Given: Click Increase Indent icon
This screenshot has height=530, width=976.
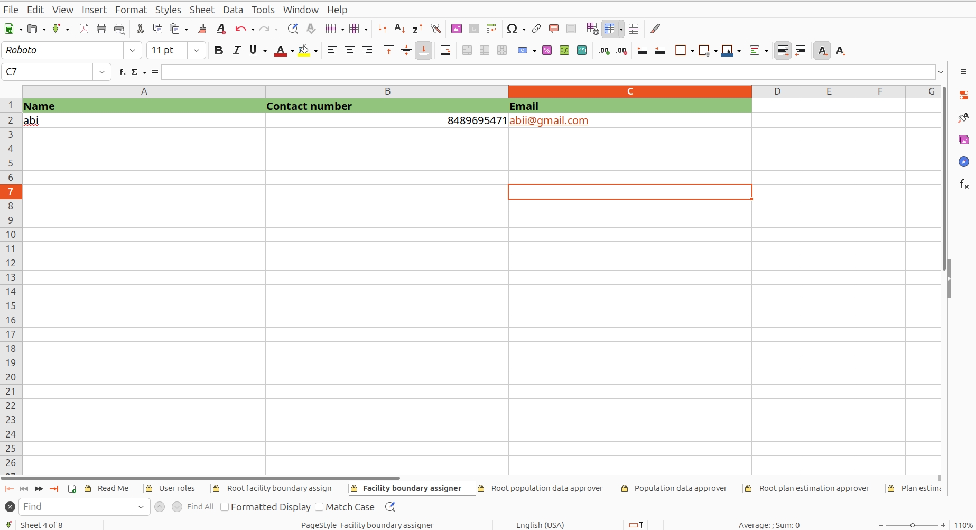Looking at the screenshot, I should [643, 51].
